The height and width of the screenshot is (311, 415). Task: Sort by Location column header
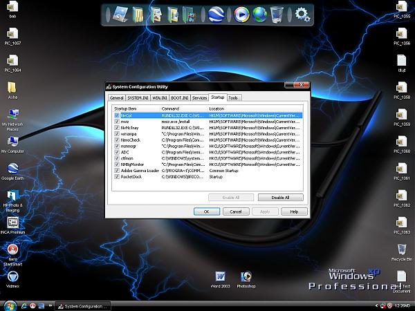tap(255, 109)
